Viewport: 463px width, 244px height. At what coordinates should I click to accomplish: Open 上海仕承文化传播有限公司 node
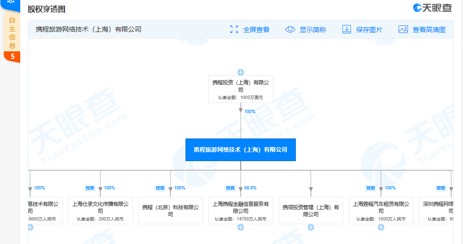pos(100,211)
